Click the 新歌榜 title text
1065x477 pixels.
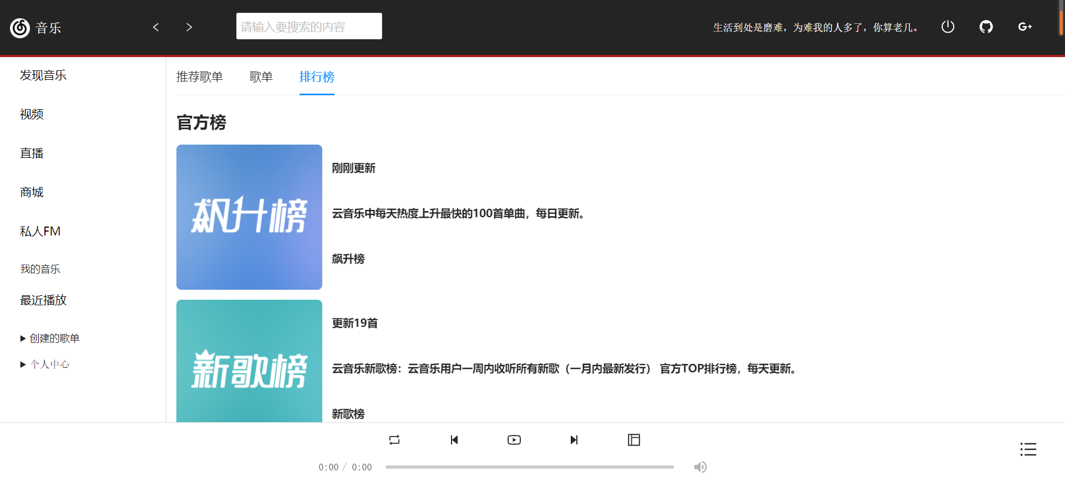[348, 414]
